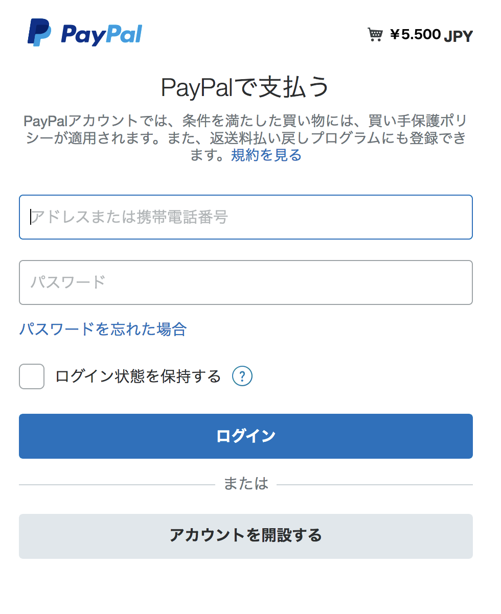Click the divider line right of または
The image size is (501, 614).
374,484
